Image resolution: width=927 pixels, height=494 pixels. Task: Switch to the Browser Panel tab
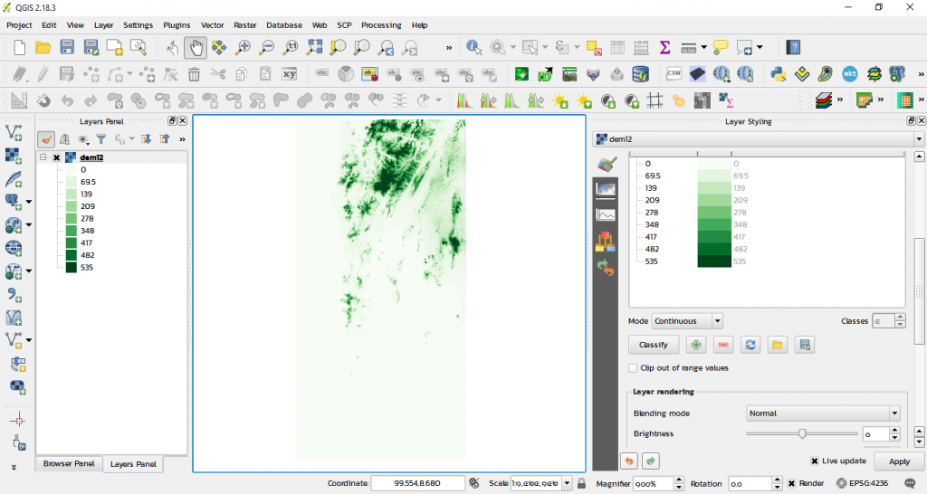click(x=69, y=464)
